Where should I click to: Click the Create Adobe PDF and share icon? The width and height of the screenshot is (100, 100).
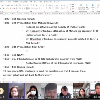(x=81, y=7)
